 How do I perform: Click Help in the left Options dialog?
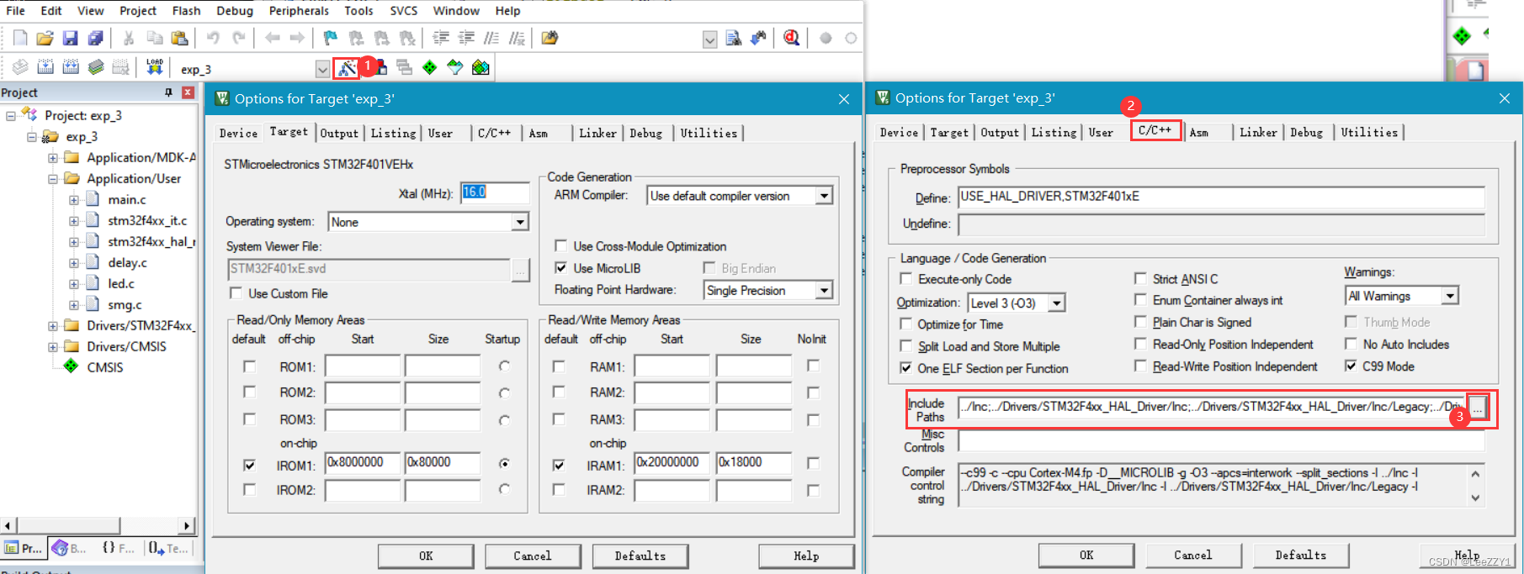(806, 556)
